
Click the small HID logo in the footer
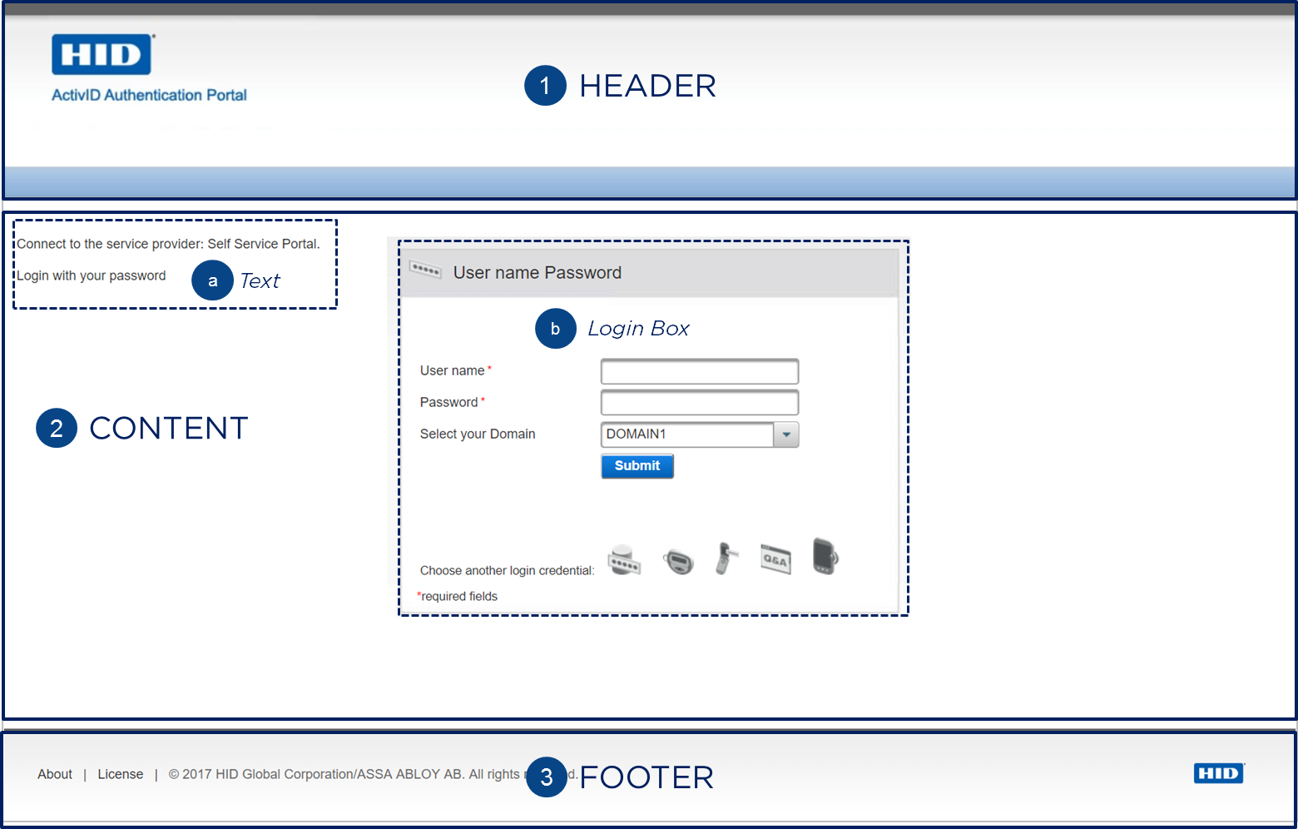pos(1219,773)
